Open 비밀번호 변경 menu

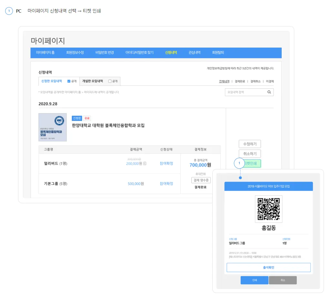[105, 53]
